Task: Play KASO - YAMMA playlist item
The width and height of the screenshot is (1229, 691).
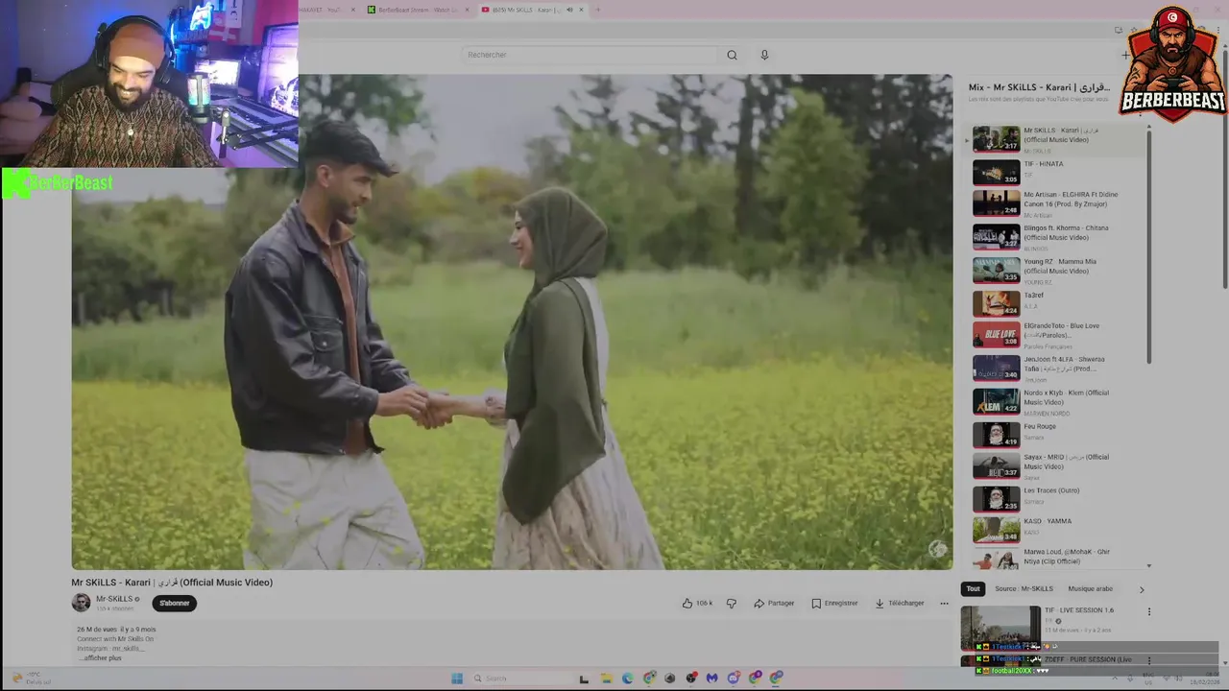Action: pyautogui.click(x=1058, y=530)
